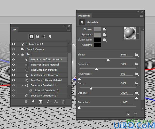Click the add new light icon at 3D panel bottom

33,102
